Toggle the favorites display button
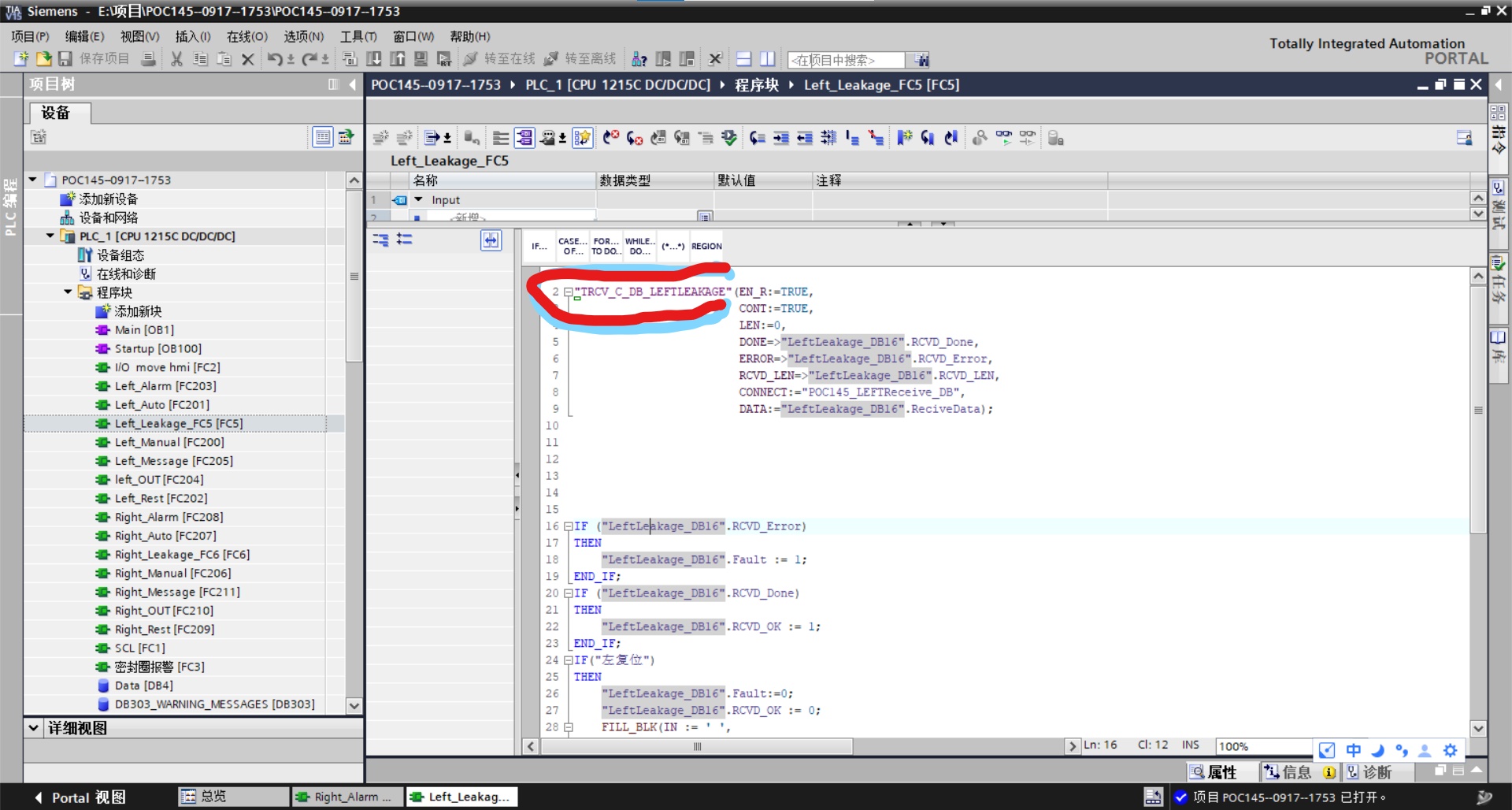The height and width of the screenshot is (810, 1512). [582, 138]
